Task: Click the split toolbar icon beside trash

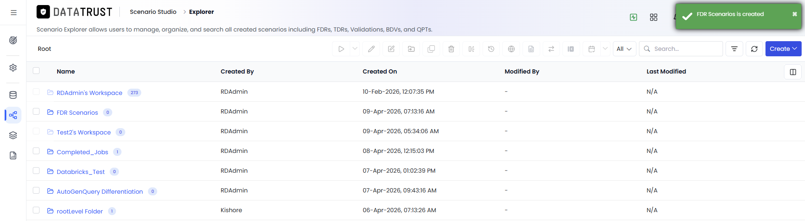Action: (471, 49)
